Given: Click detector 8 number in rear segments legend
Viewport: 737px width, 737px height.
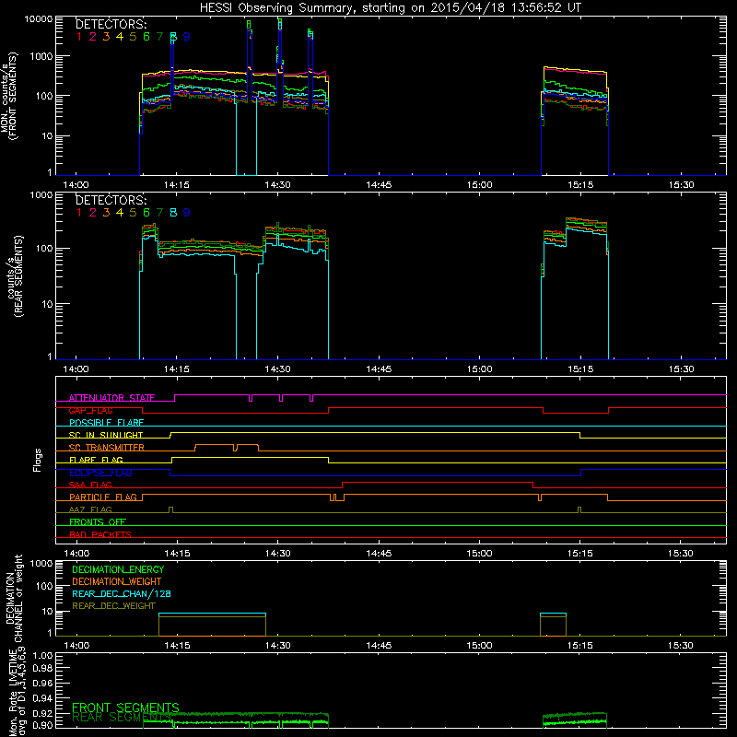Looking at the screenshot, I should [x=173, y=213].
